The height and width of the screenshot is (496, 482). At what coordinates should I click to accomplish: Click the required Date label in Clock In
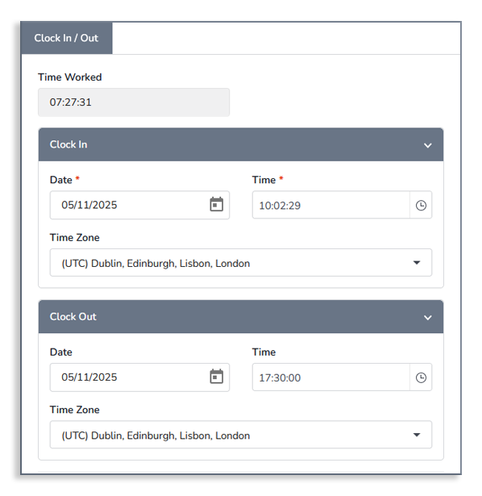64,180
